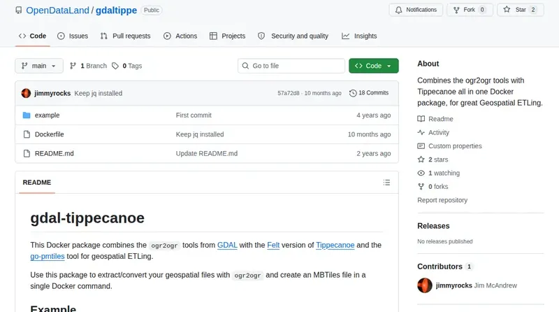
Task: Click the No releases published text
Action: [x=445, y=241]
